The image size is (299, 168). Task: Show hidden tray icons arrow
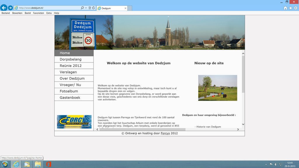point(266,164)
